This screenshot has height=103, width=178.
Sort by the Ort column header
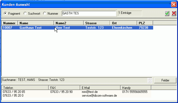pyautogui.click(x=123, y=23)
